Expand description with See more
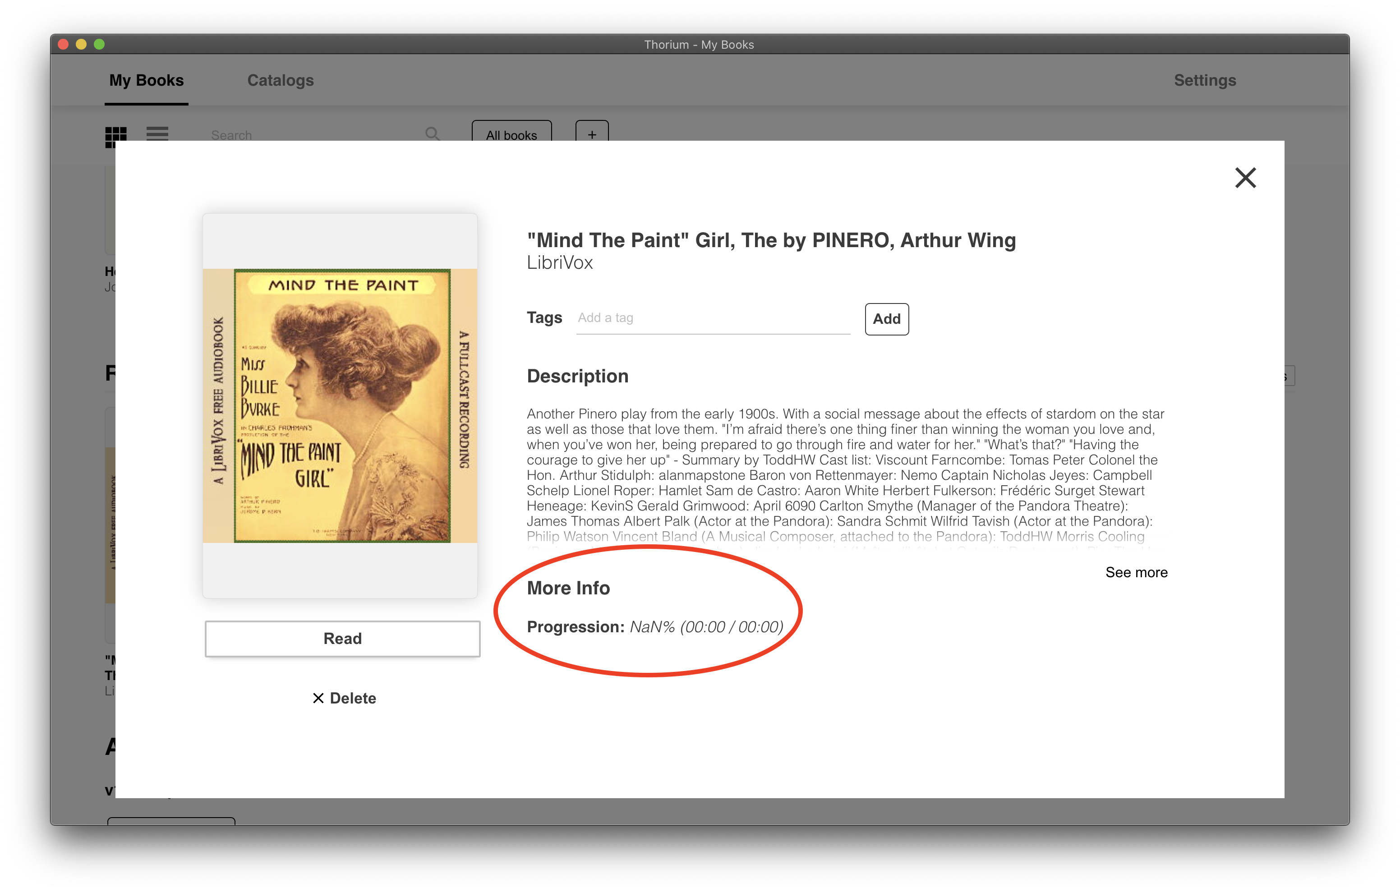 pyautogui.click(x=1136, y=572)
